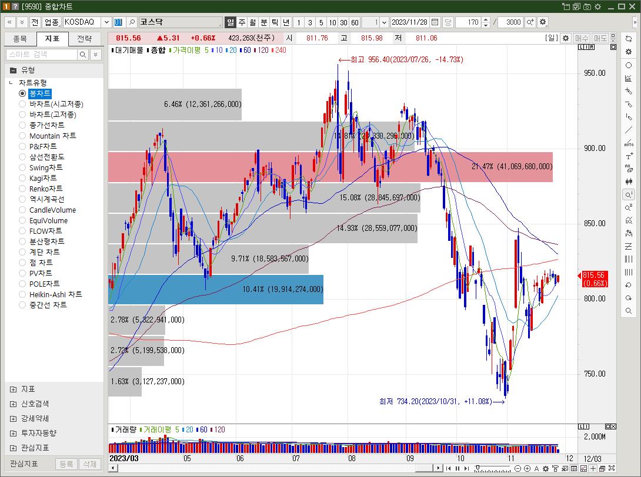The width and height of the screenshot is (641, 477).
Task: Click the chart indicator icon in right toolbar
Action: [628, 78]
